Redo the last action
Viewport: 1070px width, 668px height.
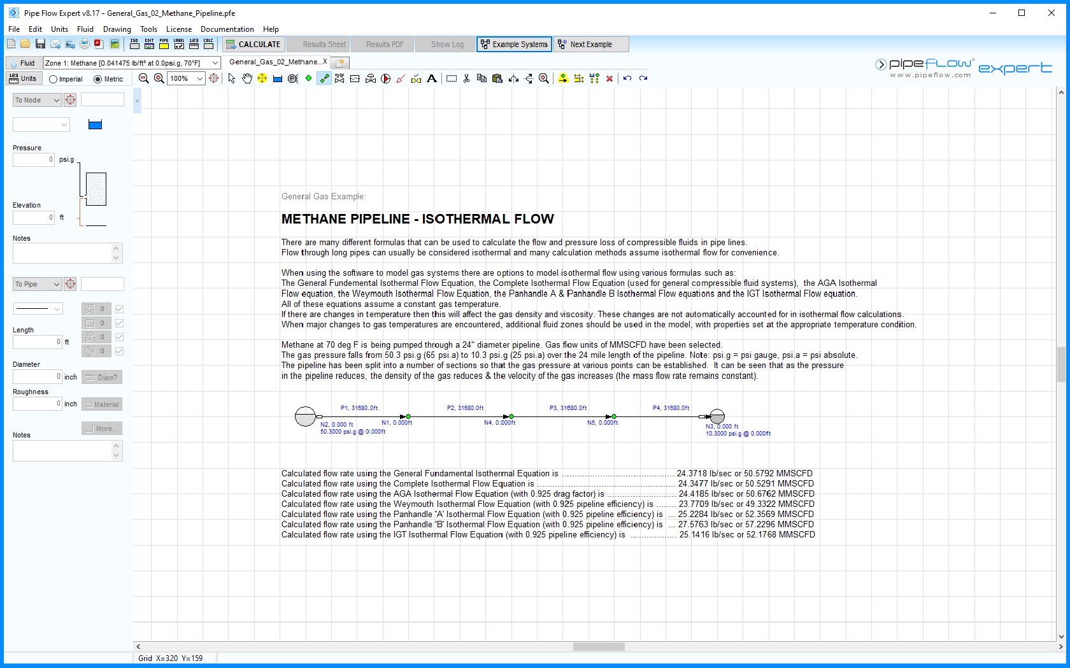tap(643, 78)
